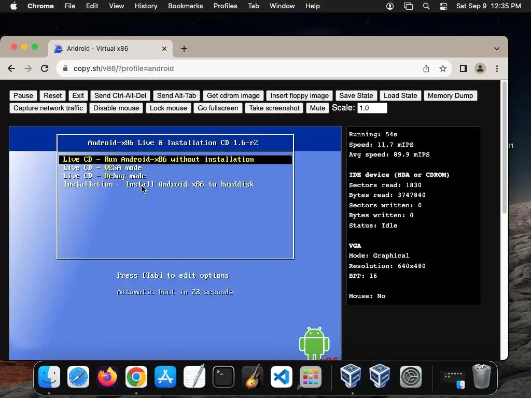Open the Chrome side panel icon
This screenshot has height=398, width=531.
[x=463, y=68]
